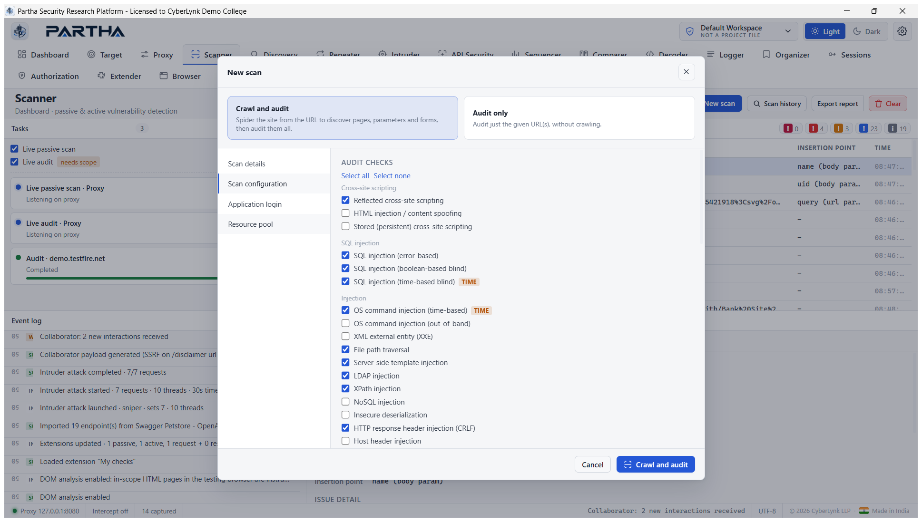The width and height of the screenshot is (922, 522).
Task: Select 'Live passive scan · Proxy' task
Action: [x=114, y=193]
